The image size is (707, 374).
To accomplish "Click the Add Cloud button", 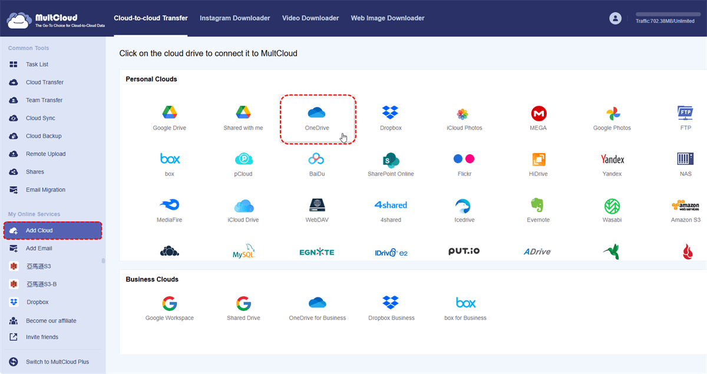I will pyautogui.click(x=53, y=231).
